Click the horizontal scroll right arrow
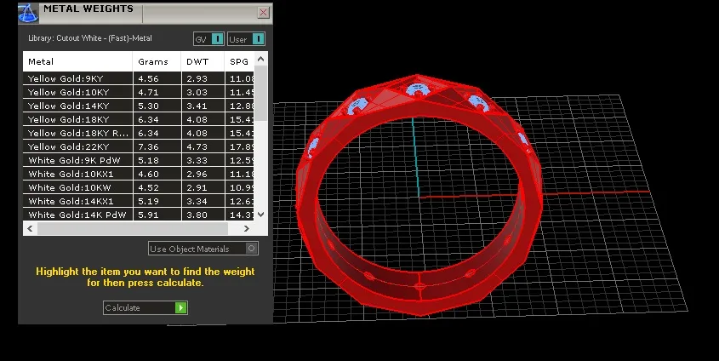Screen dimensions: 719x361 click(246, 228)
